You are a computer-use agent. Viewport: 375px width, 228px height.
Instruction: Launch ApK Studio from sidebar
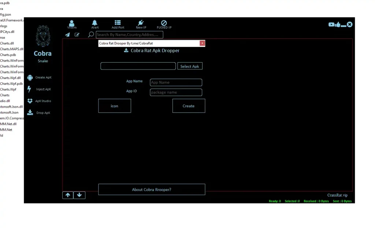pos(30,101)
